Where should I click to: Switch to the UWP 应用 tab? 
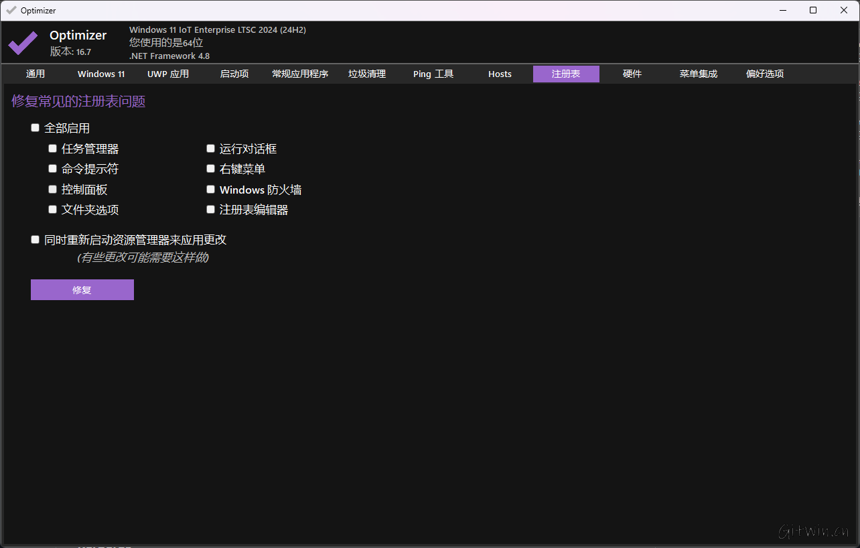167,74
